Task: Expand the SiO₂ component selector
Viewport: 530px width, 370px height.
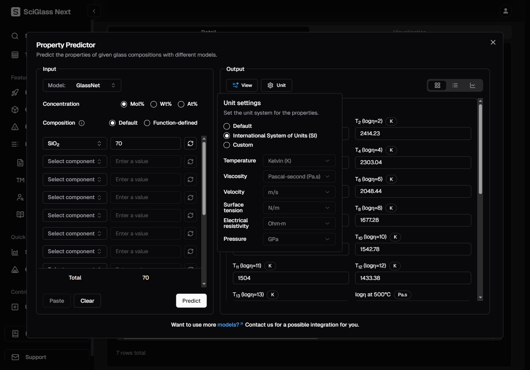Action: (x=75, y=144)
